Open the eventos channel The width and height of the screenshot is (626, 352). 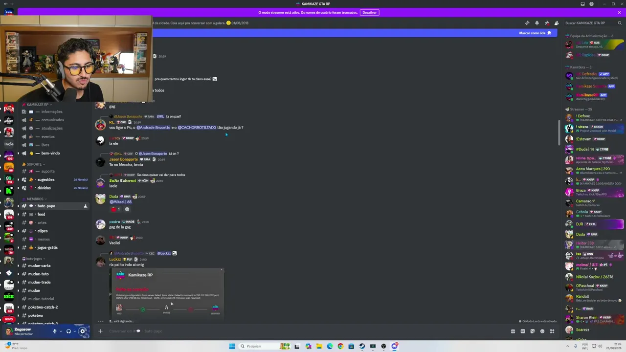pyautogui.click(x=54, y=136)
